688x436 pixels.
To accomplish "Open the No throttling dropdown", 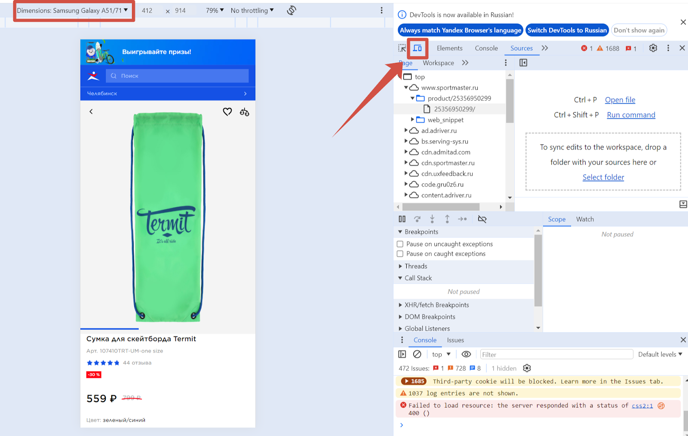I will pyautogui.click(x=252, y=10).
